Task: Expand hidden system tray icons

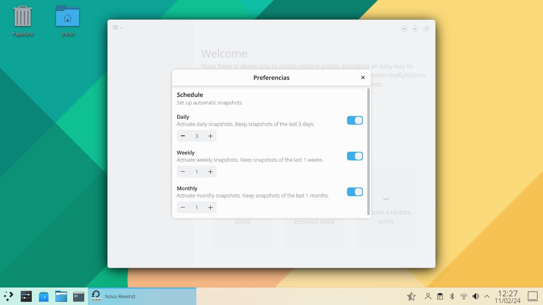Action: 487,296
